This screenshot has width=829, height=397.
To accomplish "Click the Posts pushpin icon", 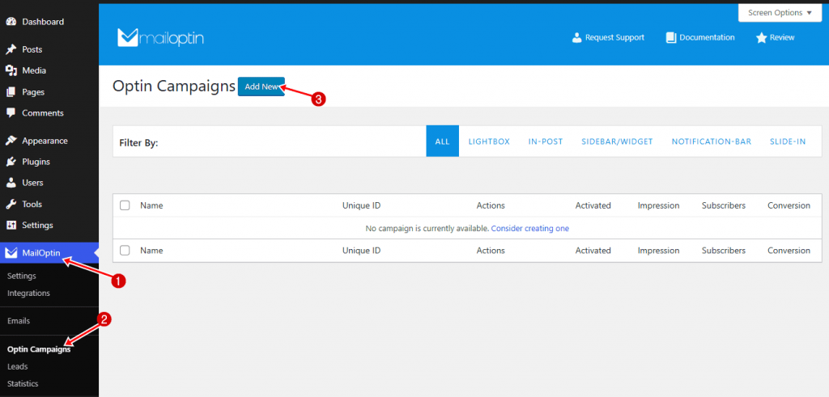I will coord(11,49).
